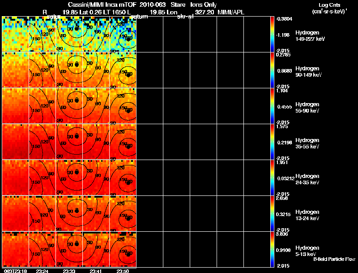This screenshot has height=273, width=358.
Task: Click the MIMI/APL header text
Action: 231,13
